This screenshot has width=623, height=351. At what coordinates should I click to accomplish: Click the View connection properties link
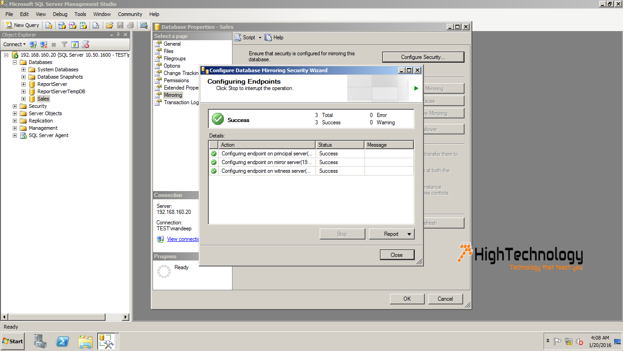point(183,239)
